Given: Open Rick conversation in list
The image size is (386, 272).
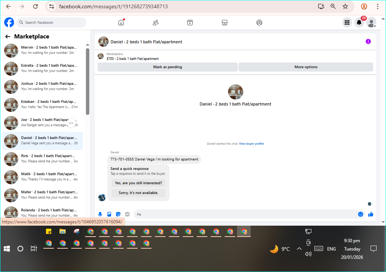Looking at the screenshot, I should [42, 159].
